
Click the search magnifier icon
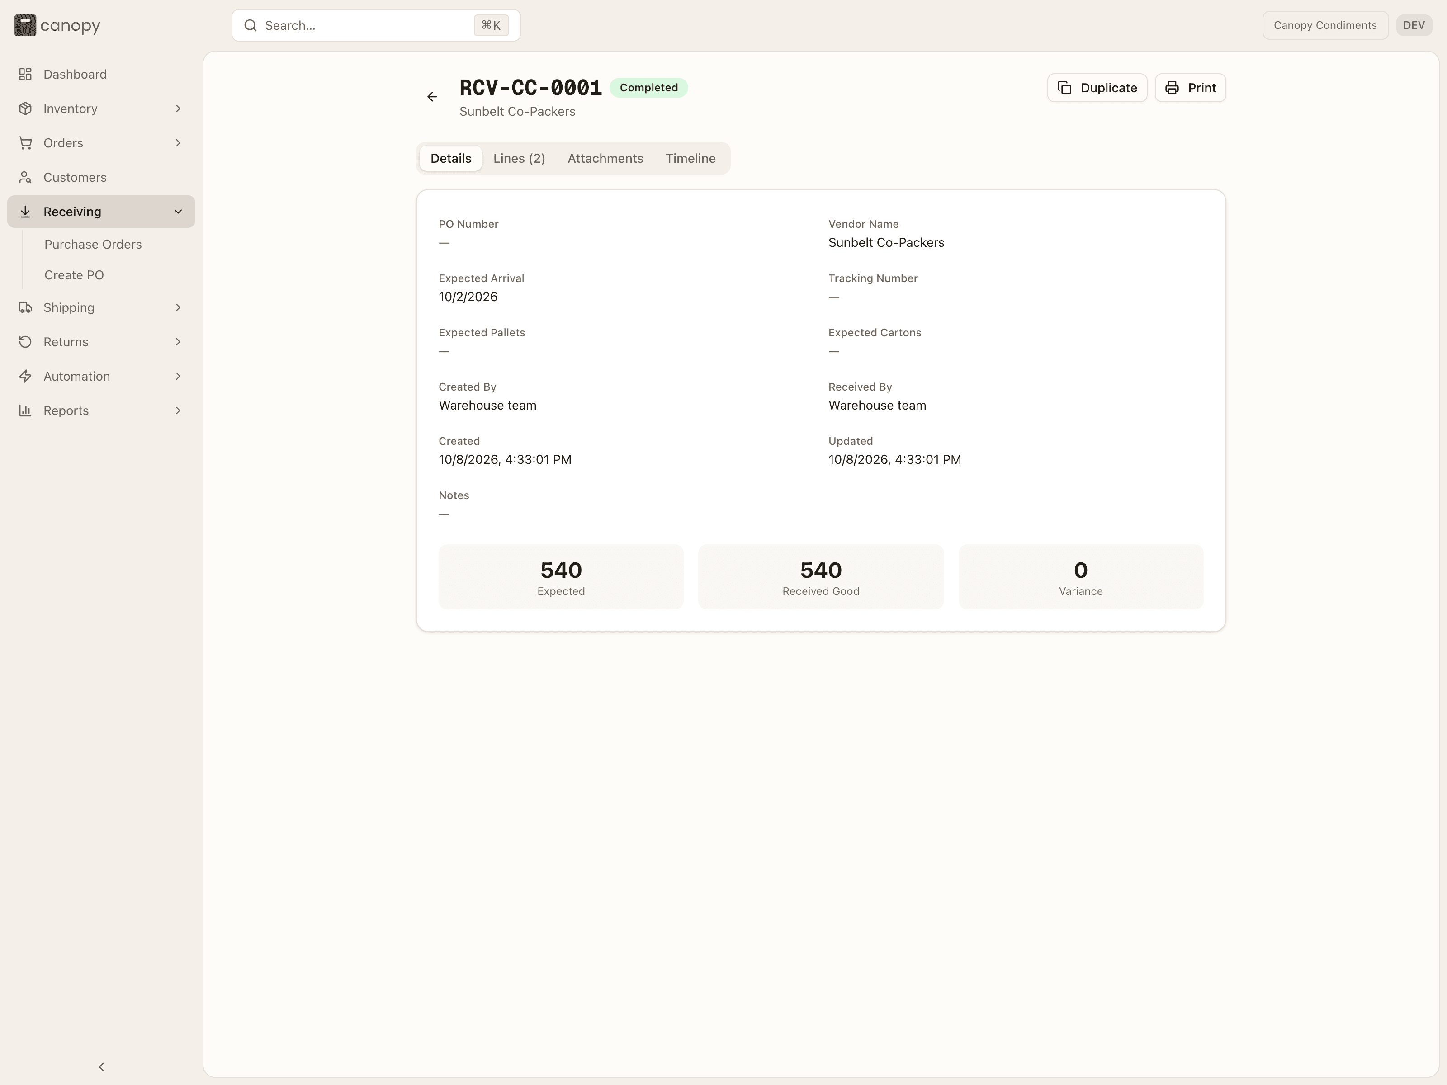pos(251,25)
